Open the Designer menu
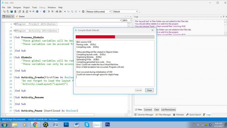Screen dimensions: 227x128 [x=17, y=7]
